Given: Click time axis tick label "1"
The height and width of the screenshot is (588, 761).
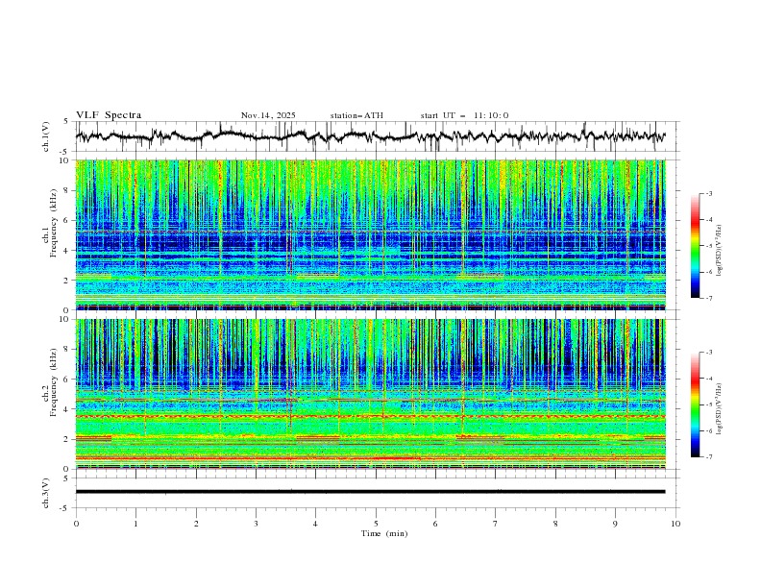Looking at the screenshot, I should [x=135, y=524].
